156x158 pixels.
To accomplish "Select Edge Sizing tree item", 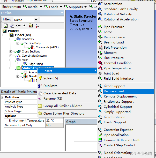I will 36,64.
